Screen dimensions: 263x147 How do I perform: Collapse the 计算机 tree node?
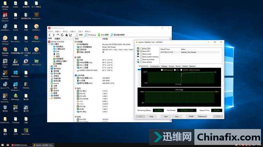pyautogui.click(x=49, y=44)
